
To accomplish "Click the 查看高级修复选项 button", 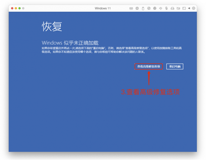I will [148, 66].
